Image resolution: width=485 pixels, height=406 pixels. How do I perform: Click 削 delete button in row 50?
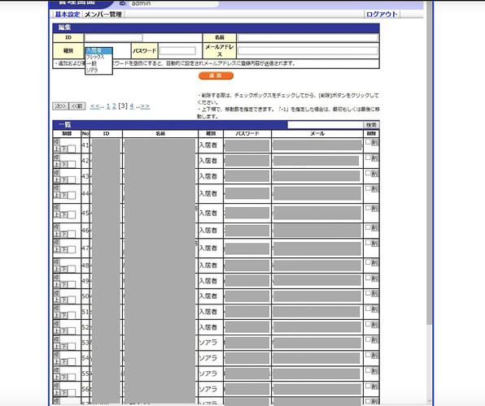tap(374, 293)
